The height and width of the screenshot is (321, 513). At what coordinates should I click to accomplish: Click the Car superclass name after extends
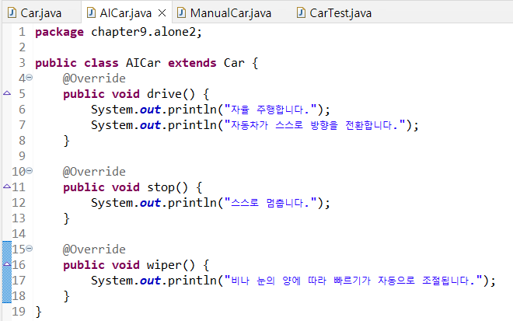pos(237,63)
